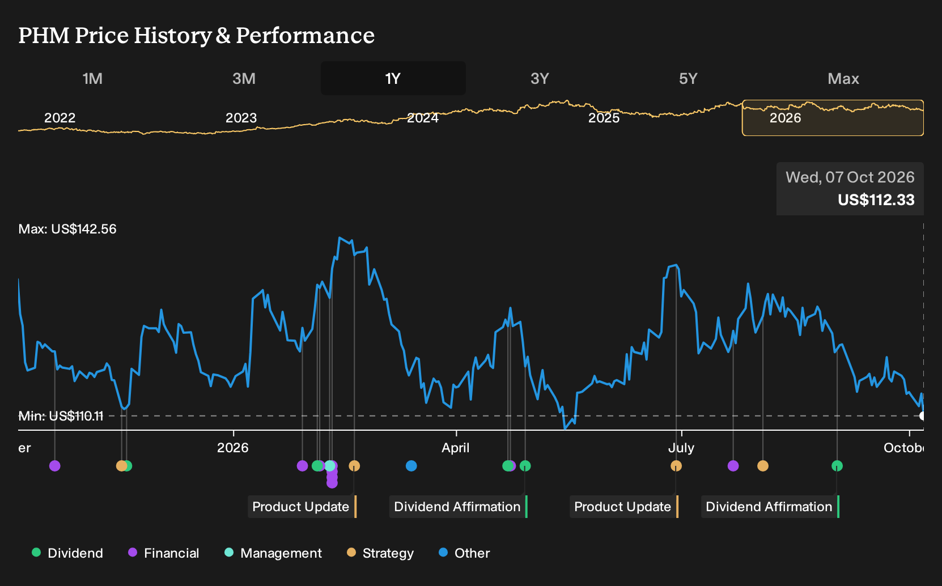Click the 'April' axis label
The width and height of the screenshot is (942, 586).
pos(456,448)
